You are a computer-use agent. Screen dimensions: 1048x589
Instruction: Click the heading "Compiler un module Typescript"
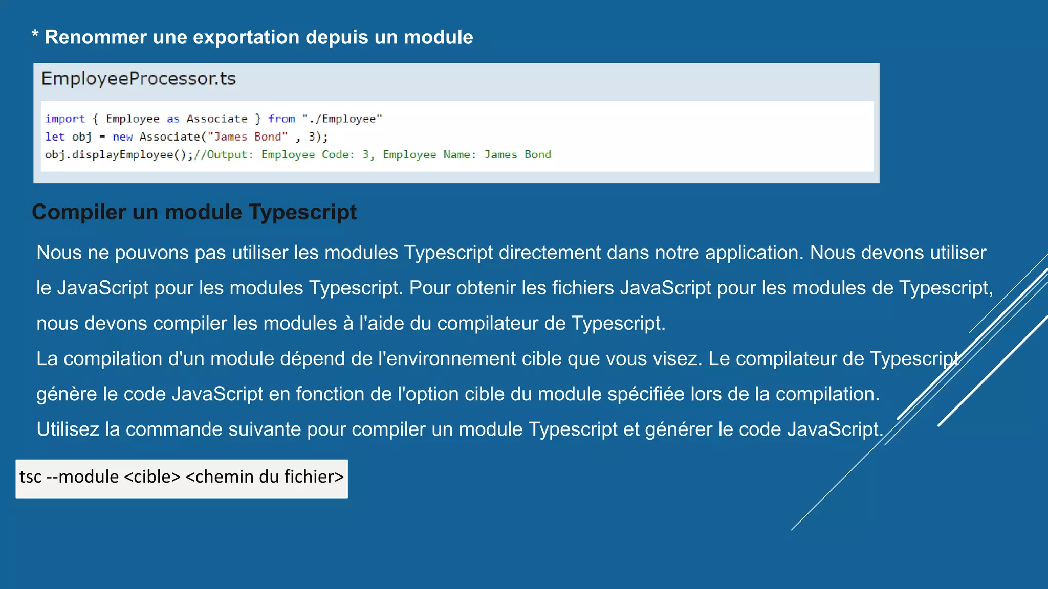coord(194,212)
